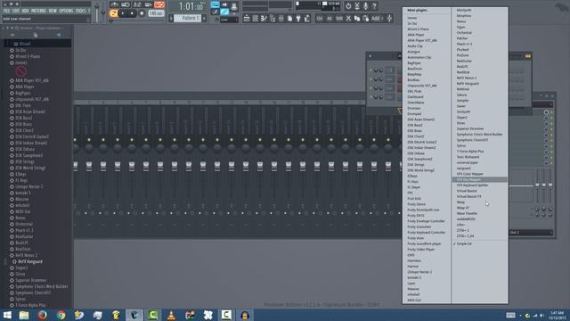Choose MIDI Out from plugin menu
The image size is (570, 321).
coord(414,300)
